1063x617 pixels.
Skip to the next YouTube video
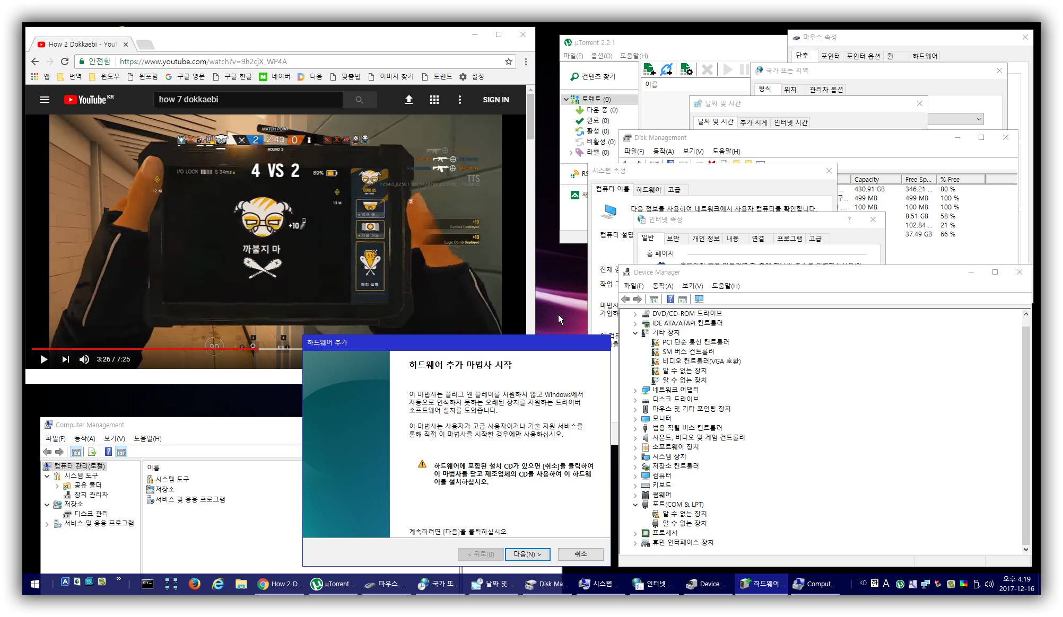tap(65, 359)
